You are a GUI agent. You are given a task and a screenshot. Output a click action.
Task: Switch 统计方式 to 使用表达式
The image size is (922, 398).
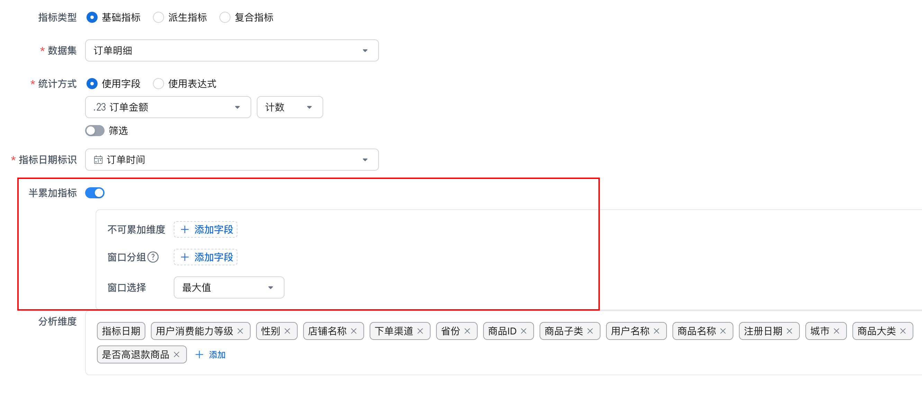[158, 84]
